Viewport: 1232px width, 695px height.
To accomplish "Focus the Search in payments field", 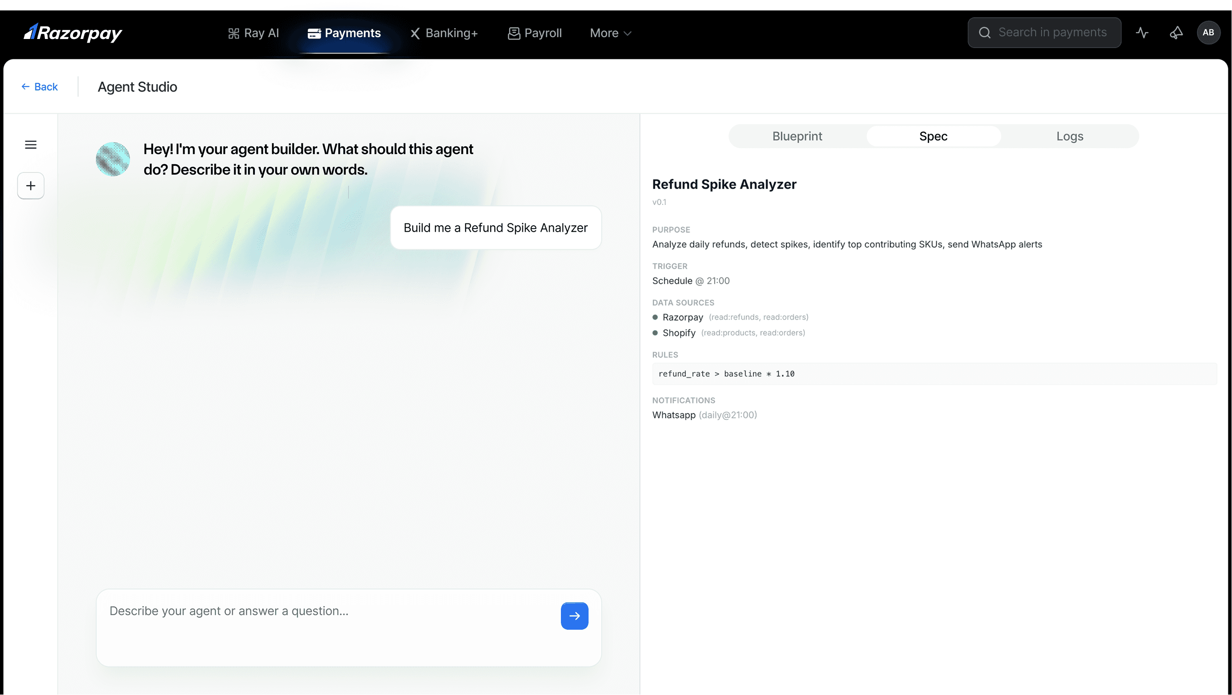I will click(1052, 33).
